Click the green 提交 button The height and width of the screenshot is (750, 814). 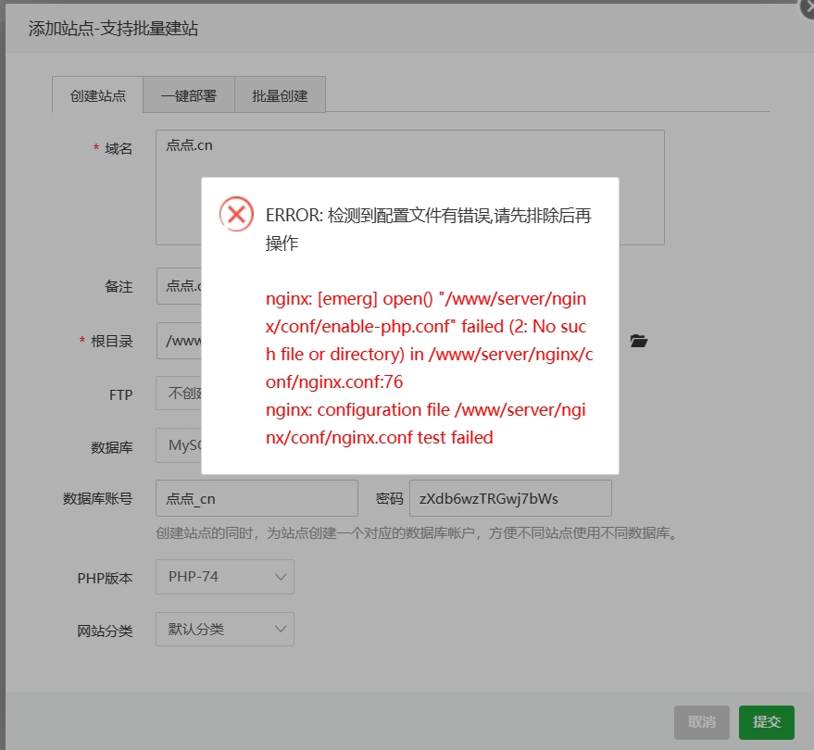tap(766, 722)
